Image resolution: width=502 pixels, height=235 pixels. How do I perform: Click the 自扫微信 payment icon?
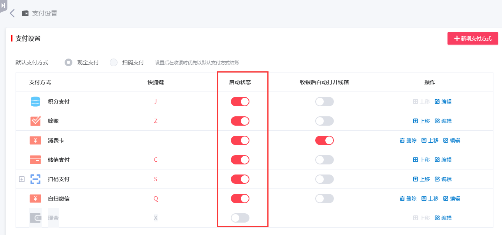tap(35, 198)
